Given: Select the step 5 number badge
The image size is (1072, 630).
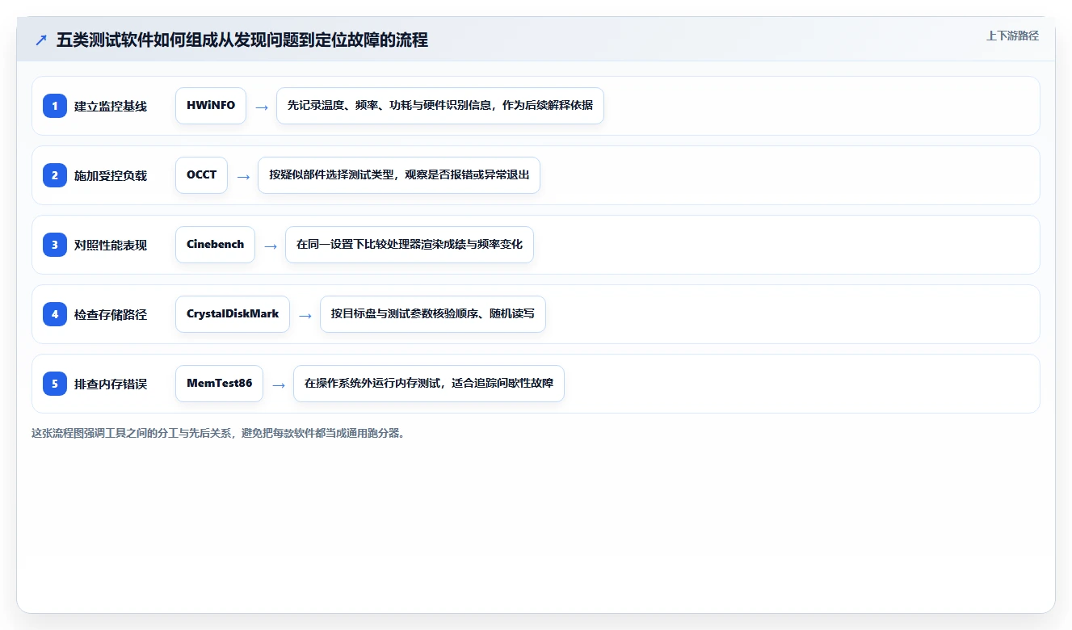Looking at the screenshot, I should 55,384.
